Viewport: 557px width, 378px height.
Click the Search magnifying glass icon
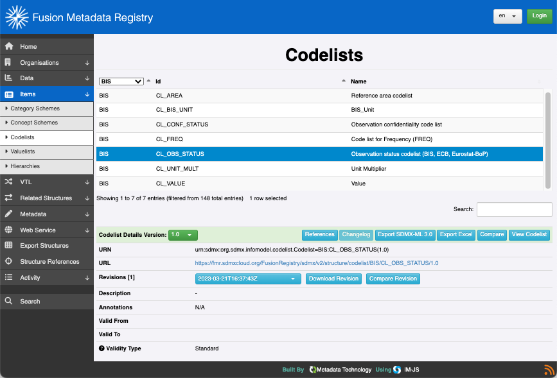coord(8,301)
